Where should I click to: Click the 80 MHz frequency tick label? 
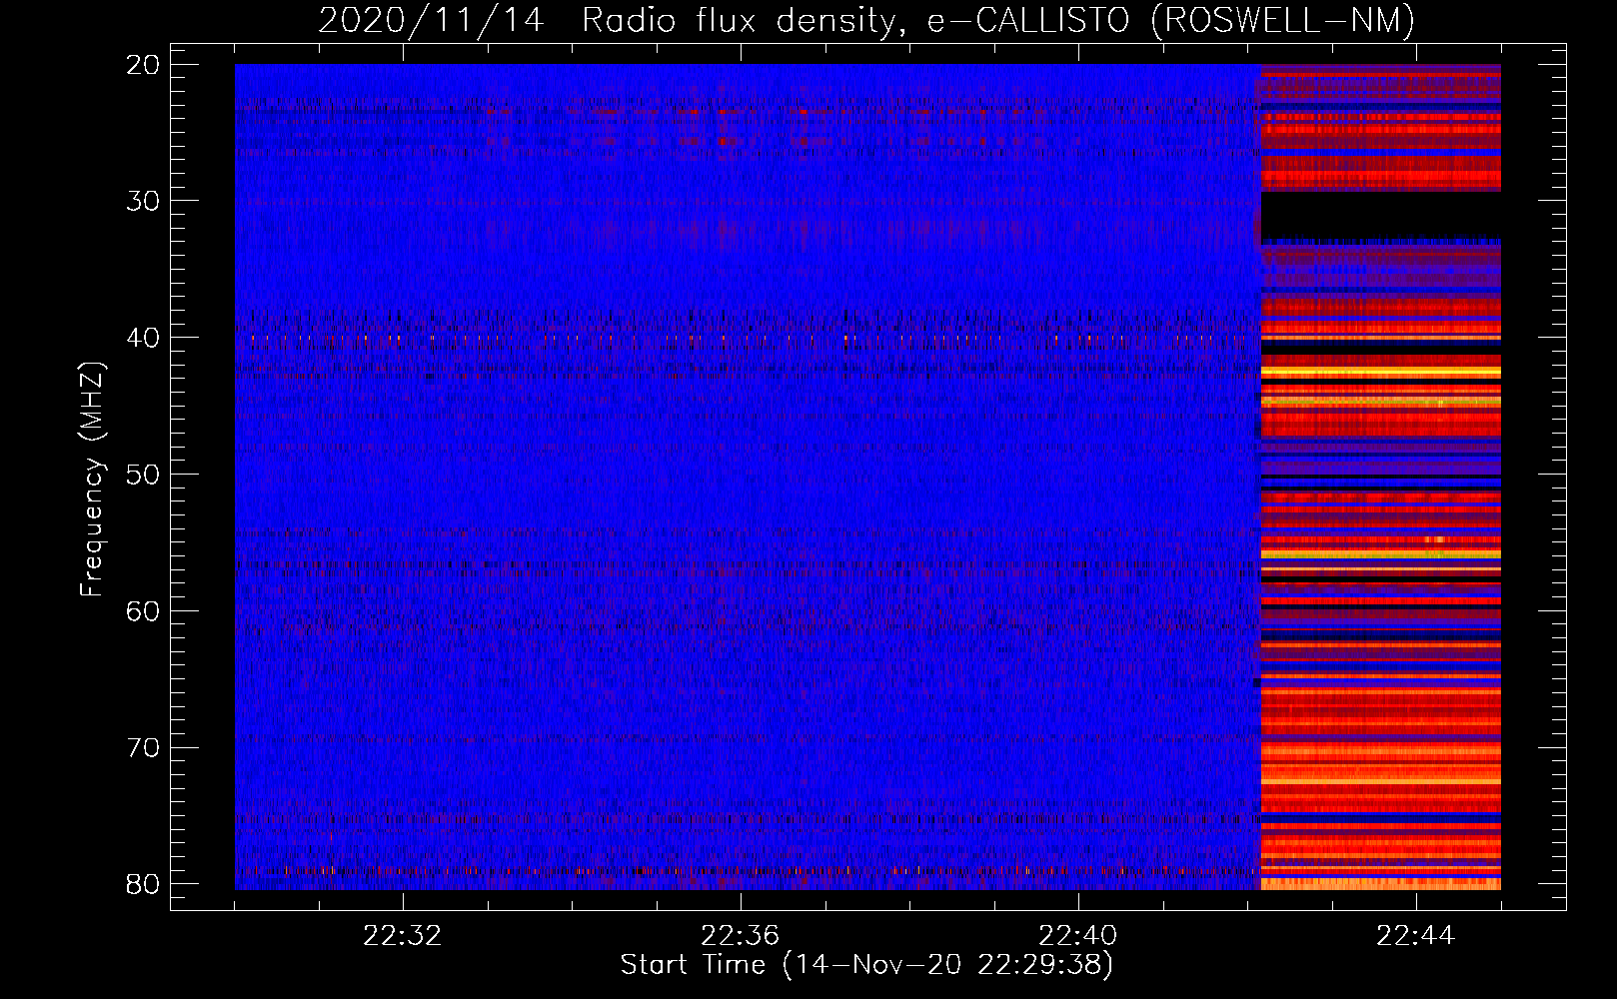(143, 884)
